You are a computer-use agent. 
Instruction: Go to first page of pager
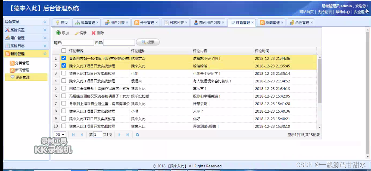(x=73, y=134)
